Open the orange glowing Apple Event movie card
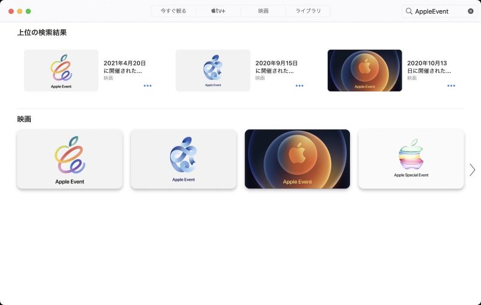The height and width of the screenshot is (305, 481). (x=297, y=159)
